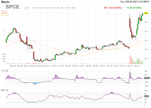Click the open price value O:4.83
Image resolution: width=151 pixels, height=108 pixels.
pos(35,8)
